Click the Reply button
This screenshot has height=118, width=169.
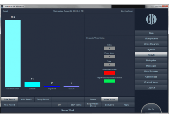tap(126, 105)
